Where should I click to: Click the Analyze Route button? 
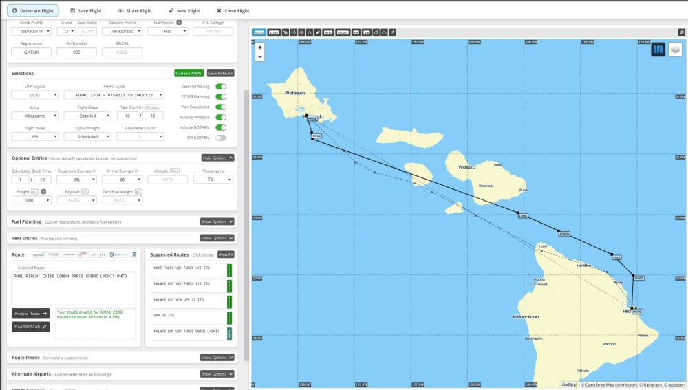[x=30, y=314]
